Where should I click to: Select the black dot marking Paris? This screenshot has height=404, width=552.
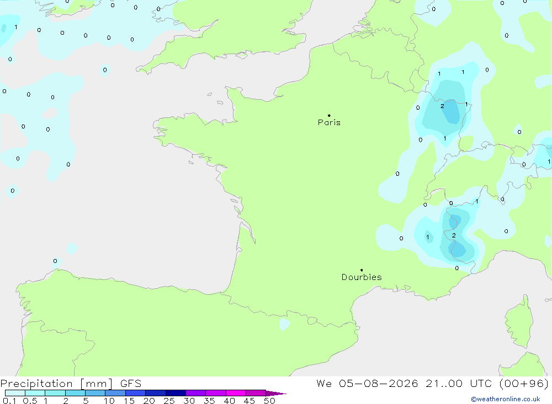tap(329, 115)
